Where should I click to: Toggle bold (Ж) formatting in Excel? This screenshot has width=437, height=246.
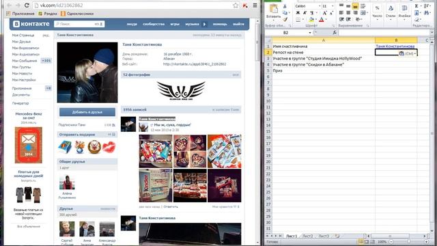tap(298, 12)
